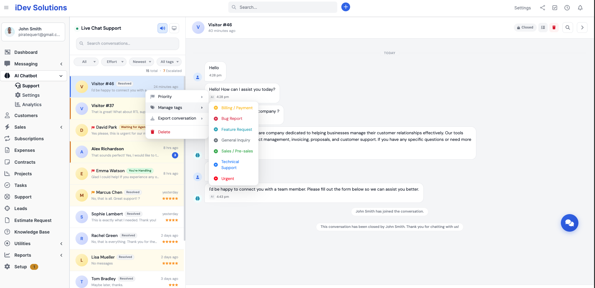Open Alex Richardson conversation
This screenshot has height=288, width=595.
pos(127,152)
